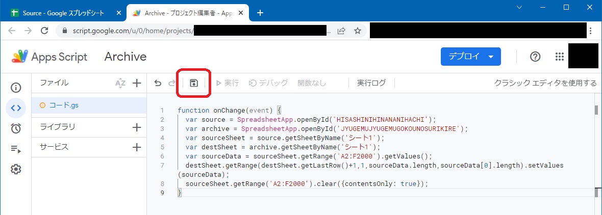Close the Source spreadsheet browser tab
The width and height of the screenshot is (602, 215).
pyautogui.click(x=119, y=13)
